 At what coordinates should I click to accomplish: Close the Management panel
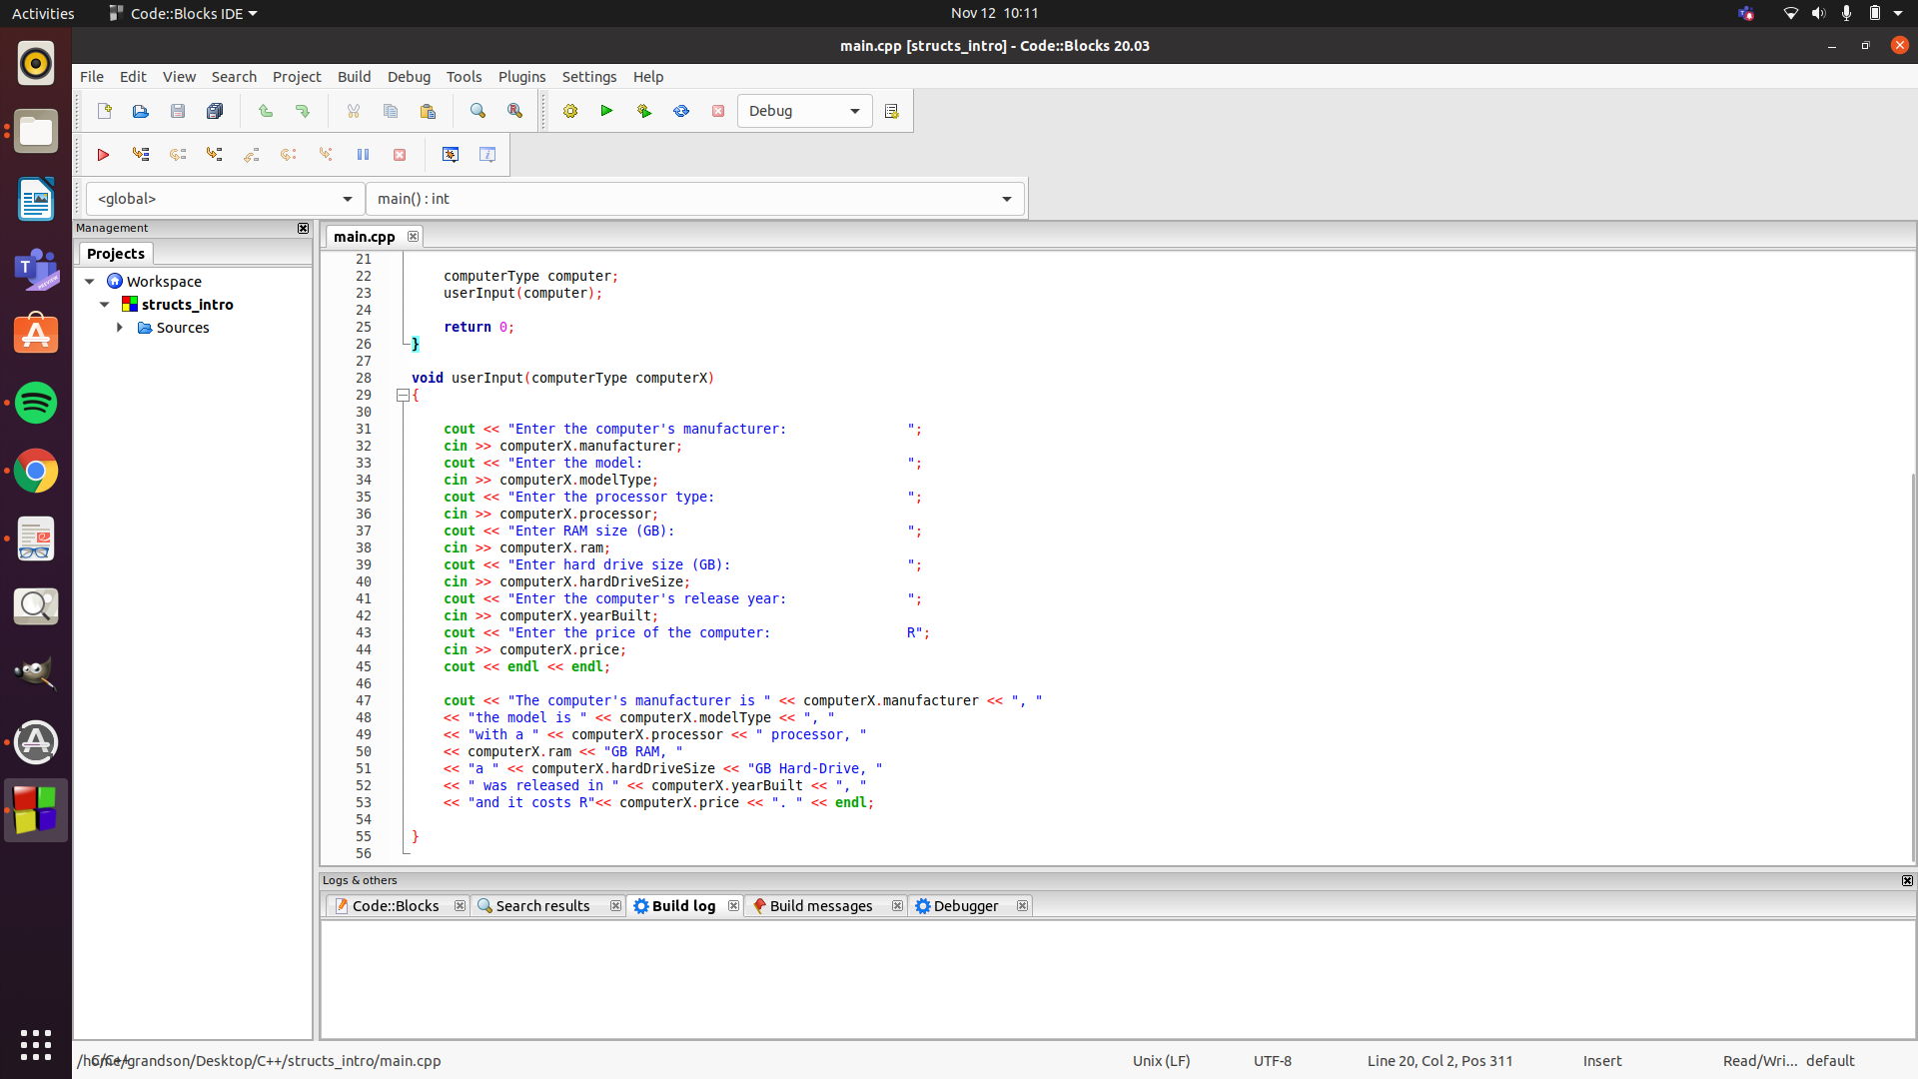pos(303,229)
